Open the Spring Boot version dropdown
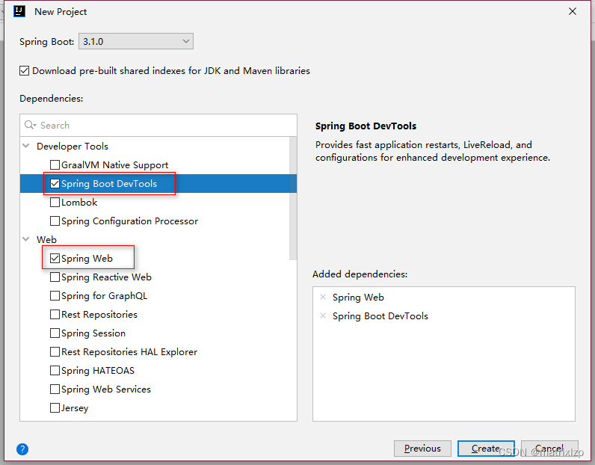The image size is (595, 465). tap(136, 41)
